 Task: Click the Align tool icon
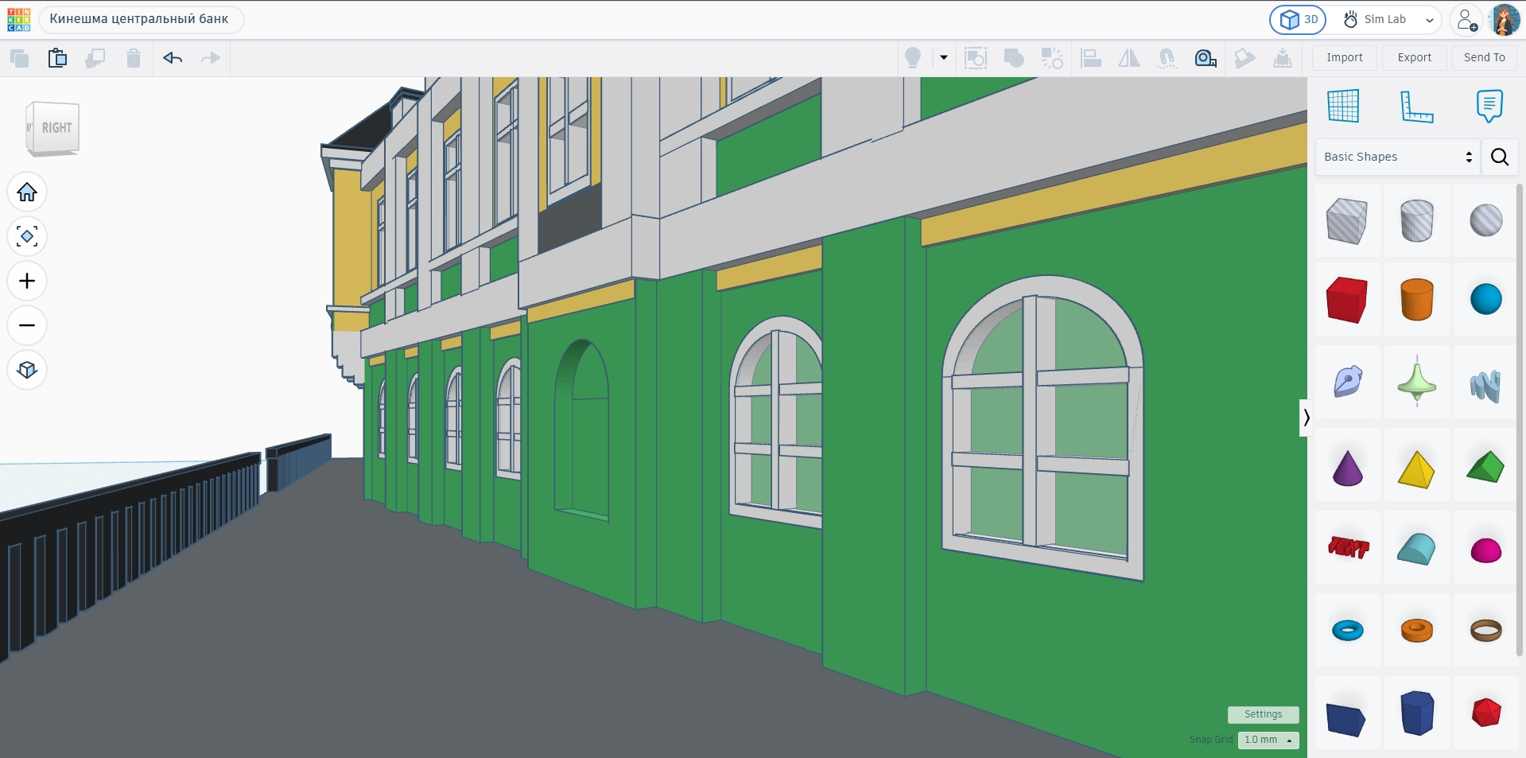coord(1091,58)
